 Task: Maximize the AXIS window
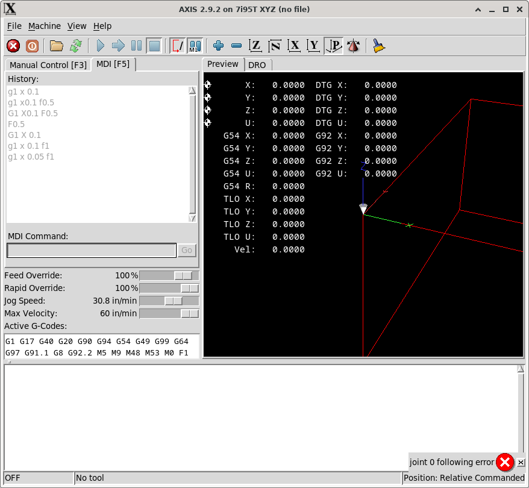(x=506, y=10)
